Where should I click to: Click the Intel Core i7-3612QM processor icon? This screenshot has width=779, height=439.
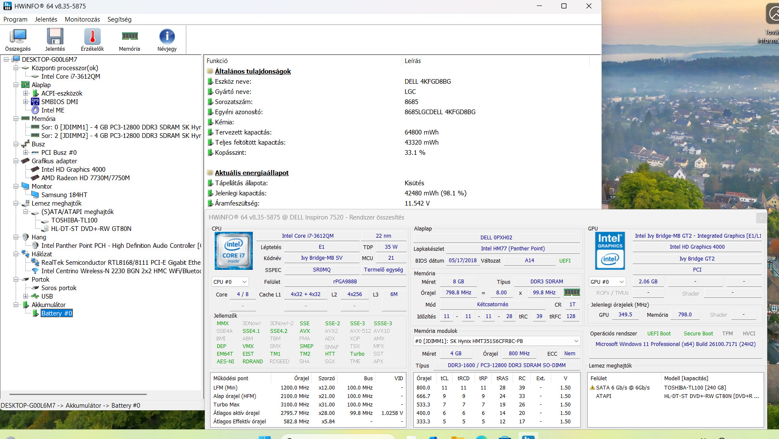35,76
